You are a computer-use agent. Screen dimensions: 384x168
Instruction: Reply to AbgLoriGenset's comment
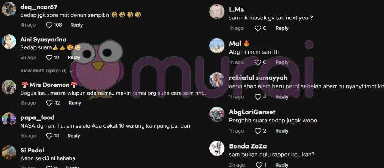coord(282,131)
